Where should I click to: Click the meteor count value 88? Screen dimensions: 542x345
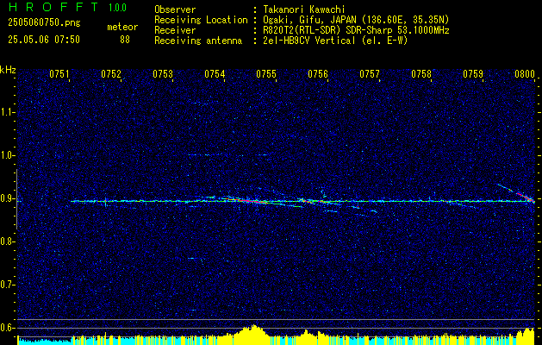125,40
